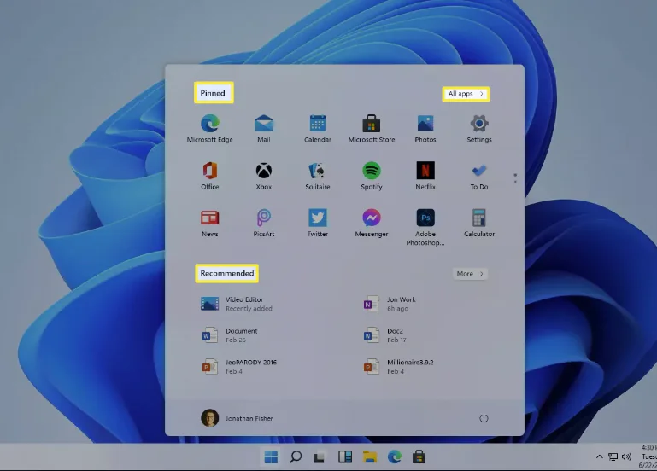
Task: Click the taskbar Search magnifier icon
Action: coord(296,456)
